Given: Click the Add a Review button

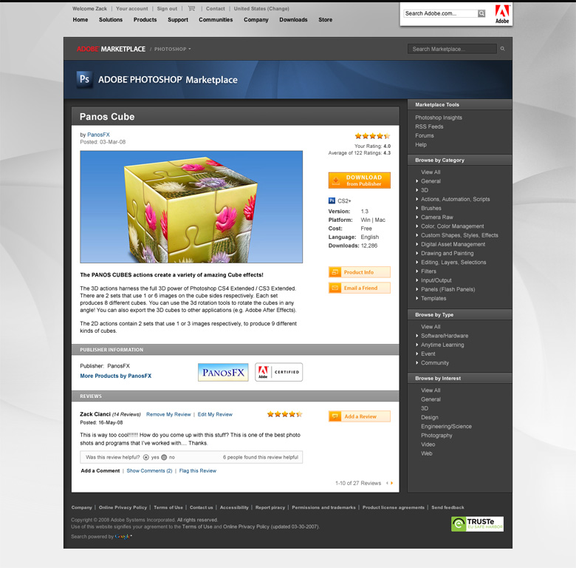Looking at the screenshot, I should 360,416.
